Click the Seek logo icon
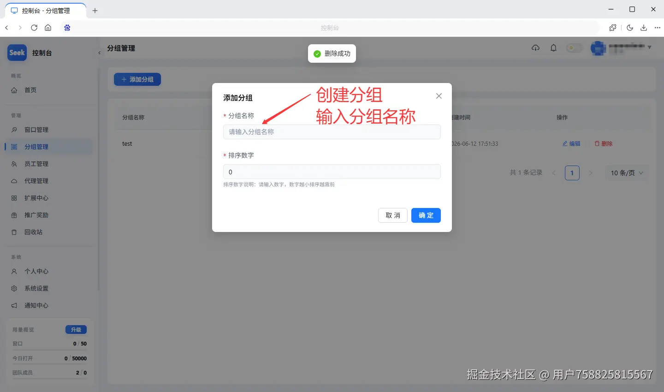664x392 pixels. point(17,53)
